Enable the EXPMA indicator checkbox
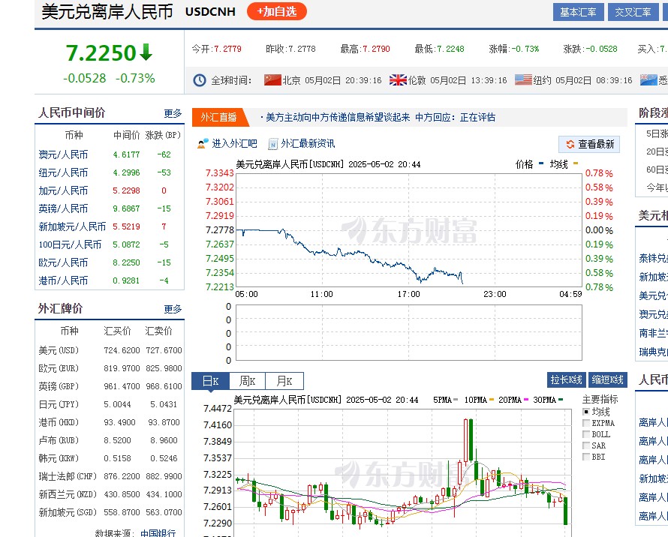 [586, 421]
